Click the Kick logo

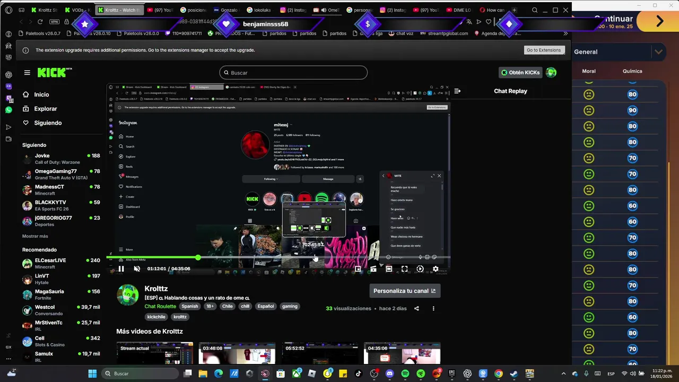pos(54,73)
